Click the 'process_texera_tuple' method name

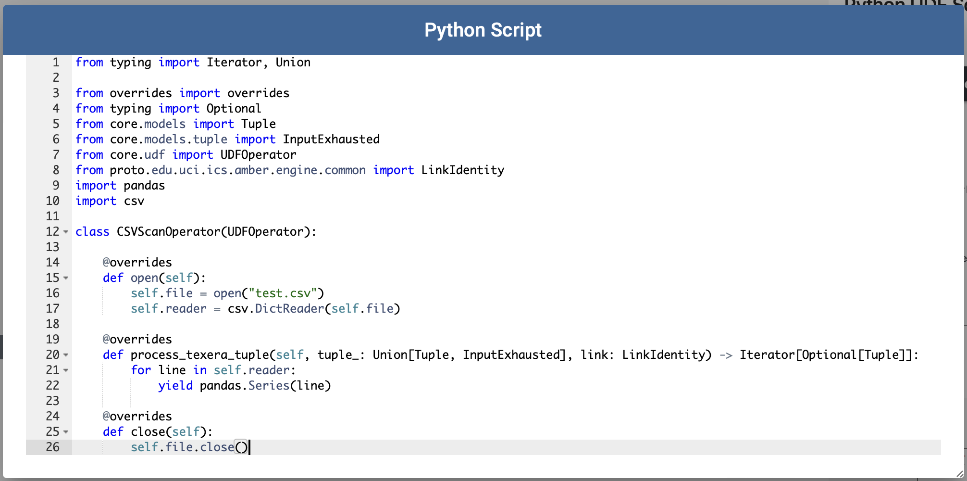(200, 355)
